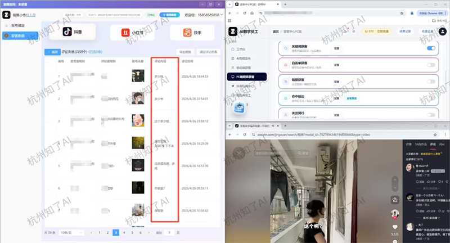The width and height of the screenshot is (450, 243).
Task: Select the Kuaishou (快手) platform card
Action: [x=192, y=33]
